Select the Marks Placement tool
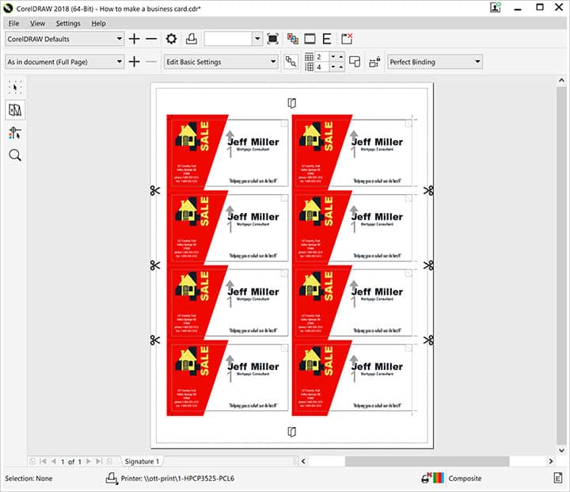The height and width of the screenshot is (492, 570). point(15,132)
